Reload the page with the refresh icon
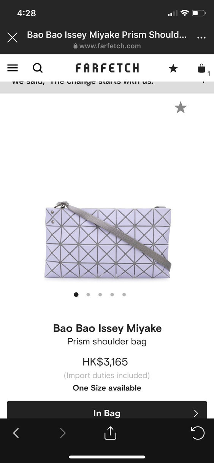This screenshot has width=214, height=463. 198,433
